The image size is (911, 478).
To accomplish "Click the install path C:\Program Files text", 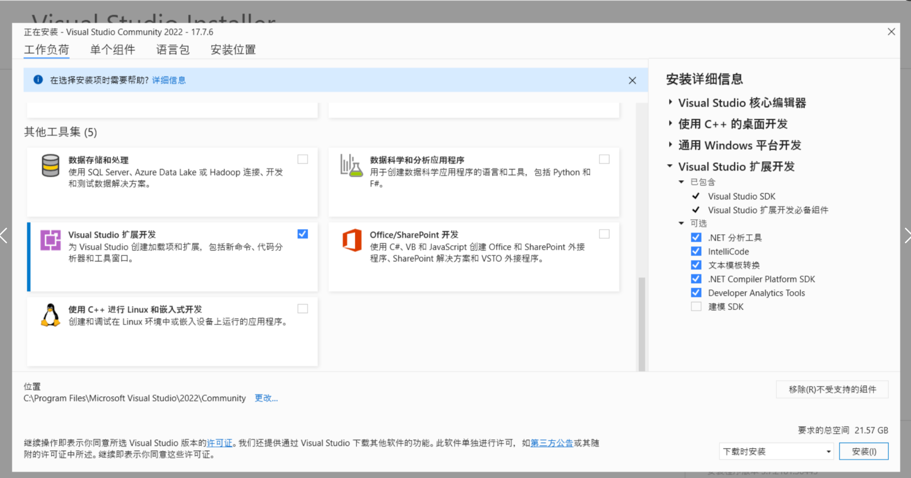I will (x=135, y=398).
